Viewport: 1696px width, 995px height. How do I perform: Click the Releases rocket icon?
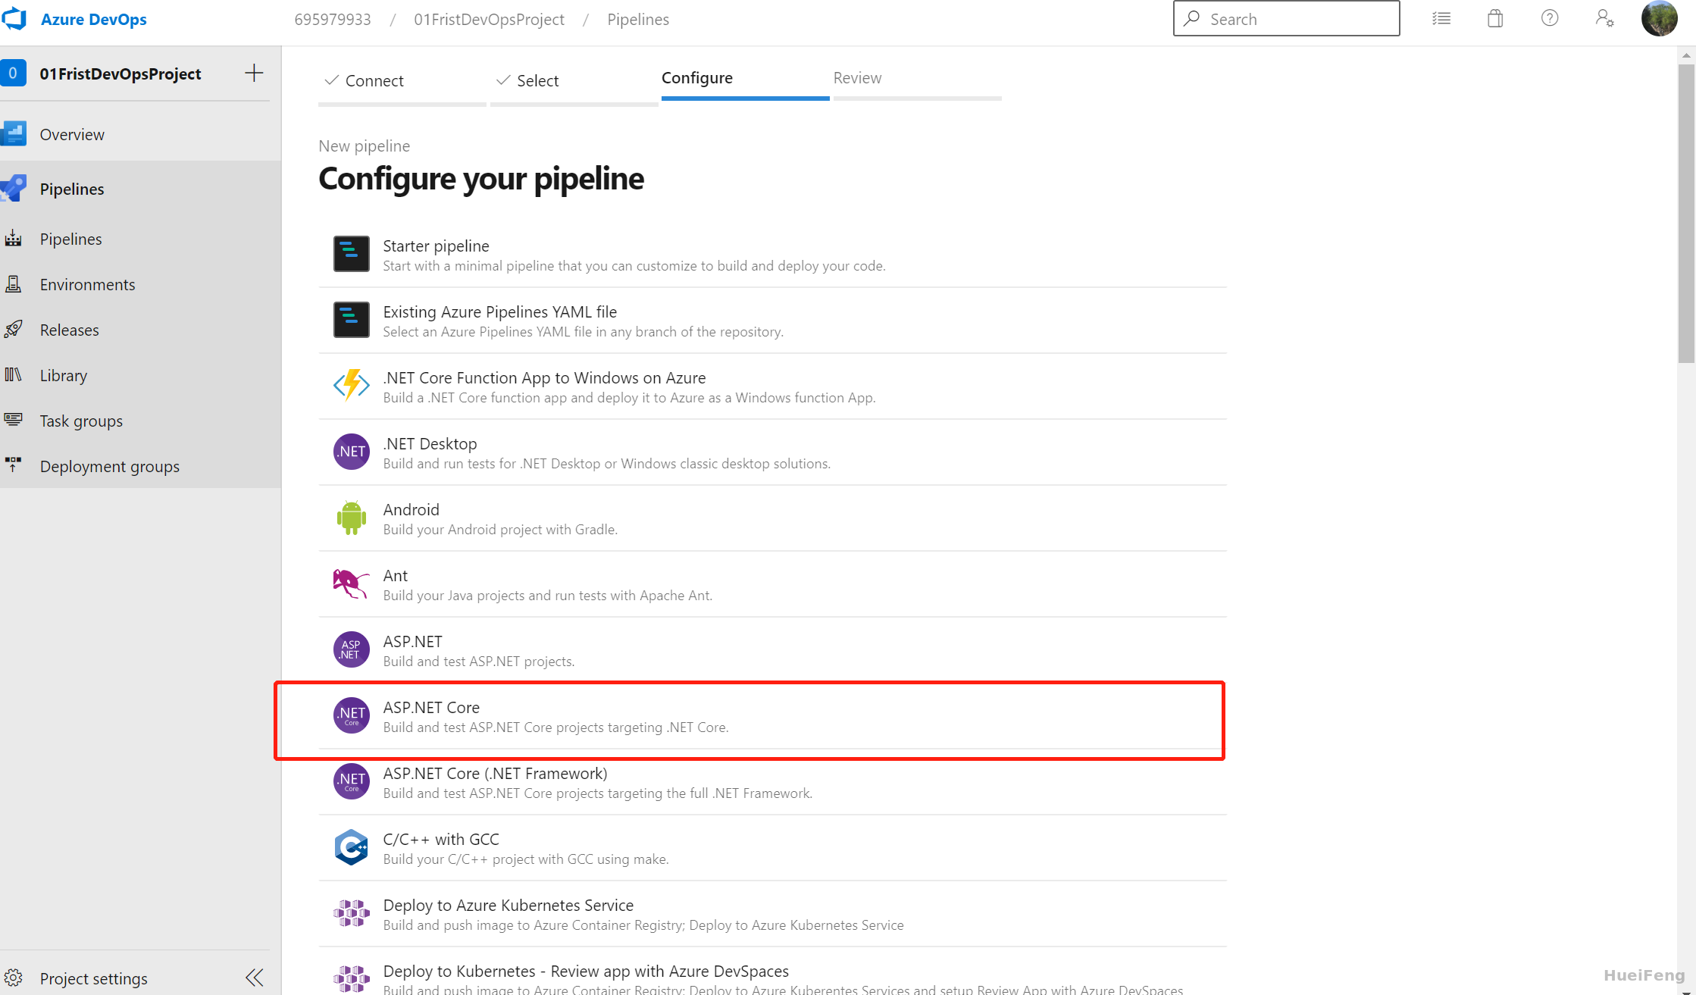(x=14, y=330)
